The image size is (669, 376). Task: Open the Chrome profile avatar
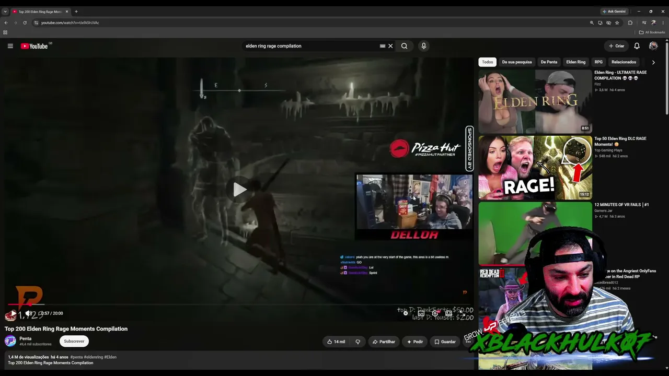653,22
